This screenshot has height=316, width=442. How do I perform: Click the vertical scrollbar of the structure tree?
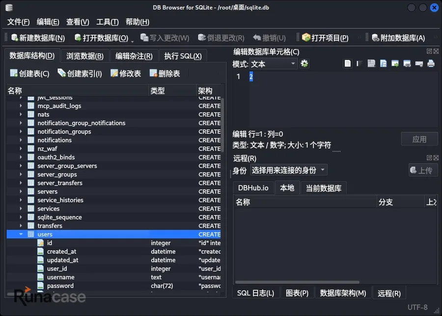222,125
